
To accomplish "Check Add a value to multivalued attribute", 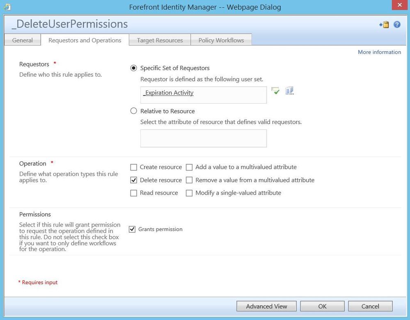I will pos(189,167).
